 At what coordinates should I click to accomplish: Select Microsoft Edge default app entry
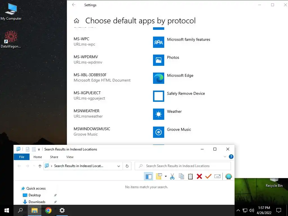[180, 75]
